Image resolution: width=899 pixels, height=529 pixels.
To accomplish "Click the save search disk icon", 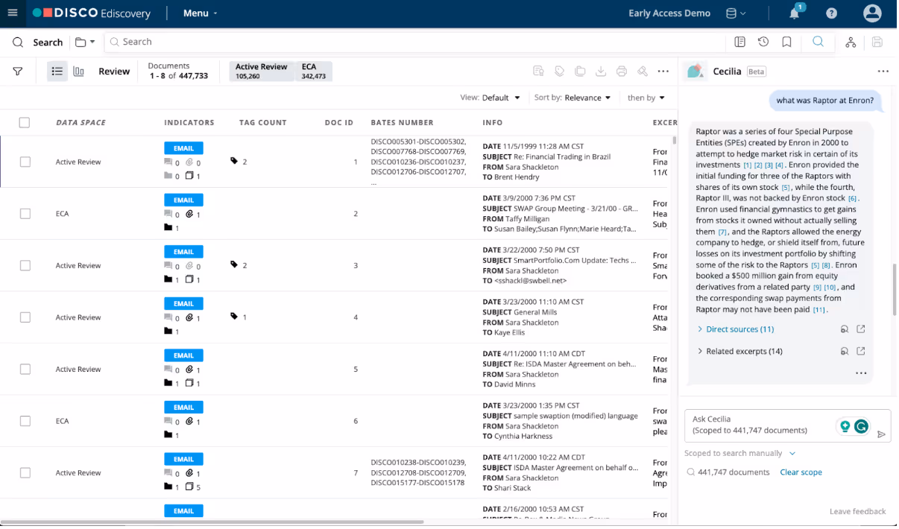I will (x=877, y=42).
